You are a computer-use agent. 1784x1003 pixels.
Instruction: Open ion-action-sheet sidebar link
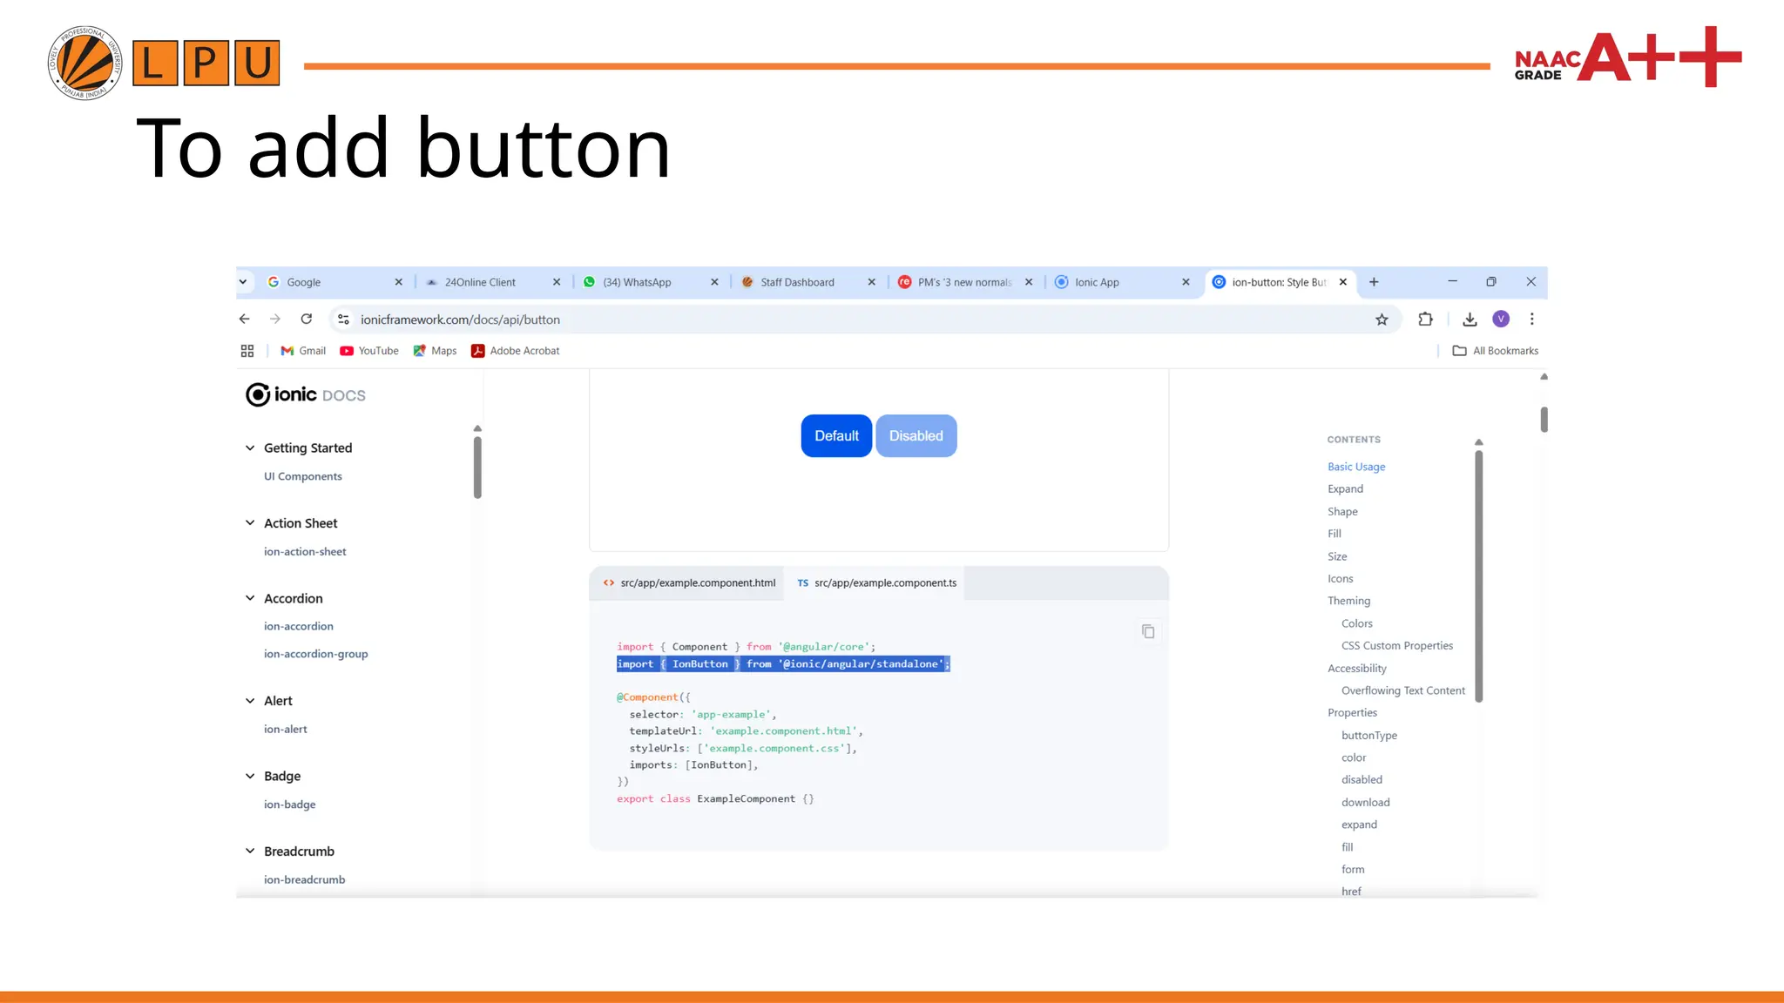(305, 551)
